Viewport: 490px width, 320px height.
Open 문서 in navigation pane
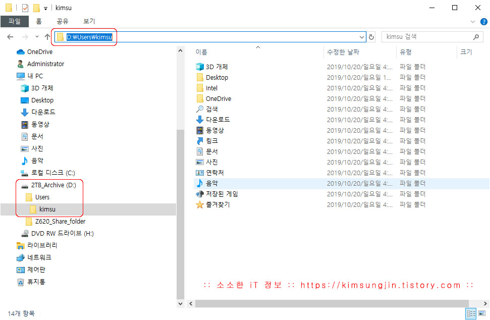[32, 137]
